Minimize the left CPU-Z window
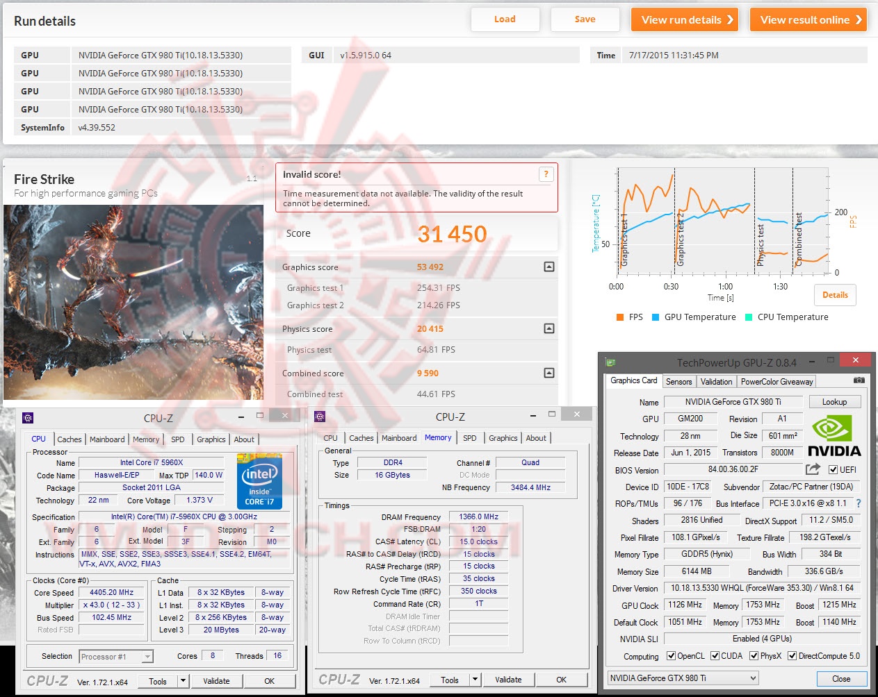 [x=241, y=416]
